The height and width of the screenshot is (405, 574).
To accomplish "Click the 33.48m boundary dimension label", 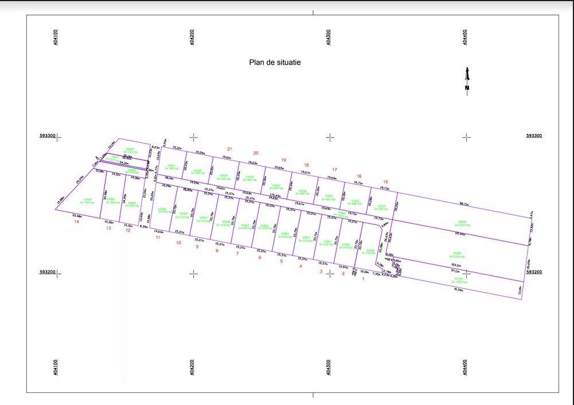I will (77, 216).
